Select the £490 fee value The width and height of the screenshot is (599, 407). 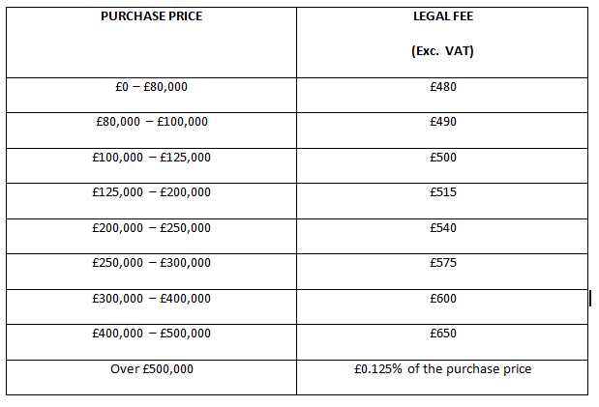(x=443, y=122)
